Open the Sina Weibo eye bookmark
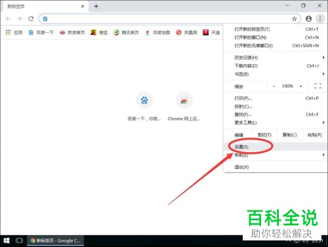Viewport: 328px width, 247px height. (x=72, y=33)
